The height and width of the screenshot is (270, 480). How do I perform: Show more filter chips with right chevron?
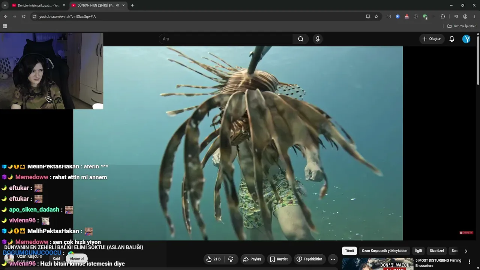(x=466, y=251)
